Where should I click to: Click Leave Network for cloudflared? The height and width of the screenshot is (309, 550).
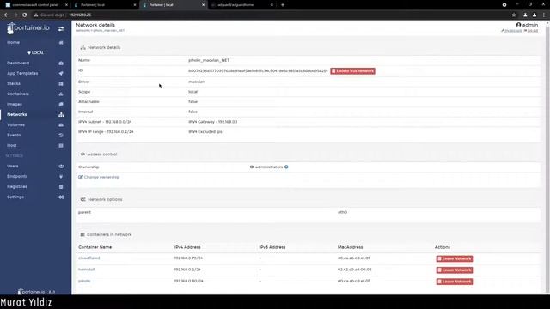tap(455, 258)
